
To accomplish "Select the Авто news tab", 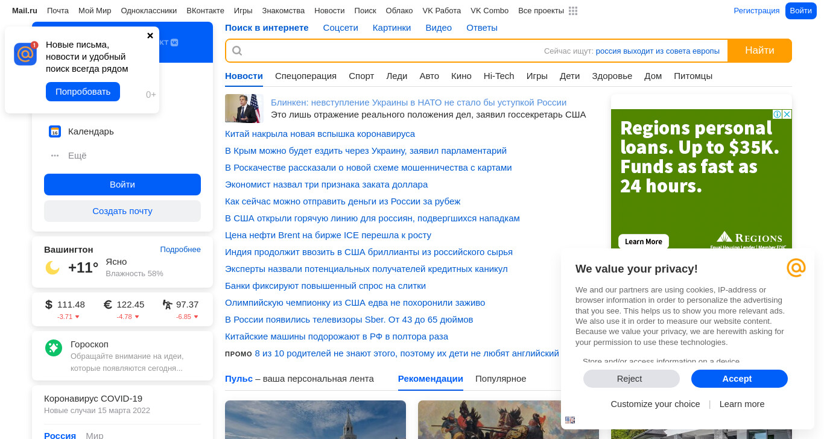I will coord(429,76).
